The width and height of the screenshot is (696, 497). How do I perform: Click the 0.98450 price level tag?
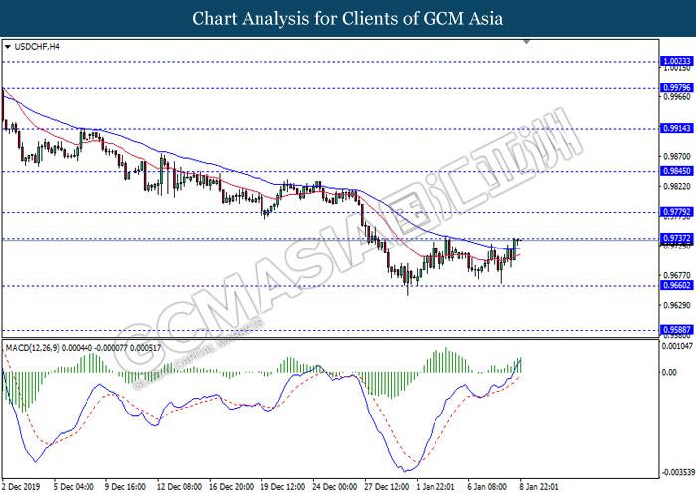coord(676,171)
